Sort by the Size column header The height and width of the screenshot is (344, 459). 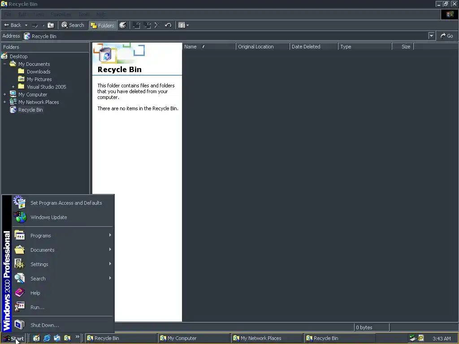click(x=403, y=47)
